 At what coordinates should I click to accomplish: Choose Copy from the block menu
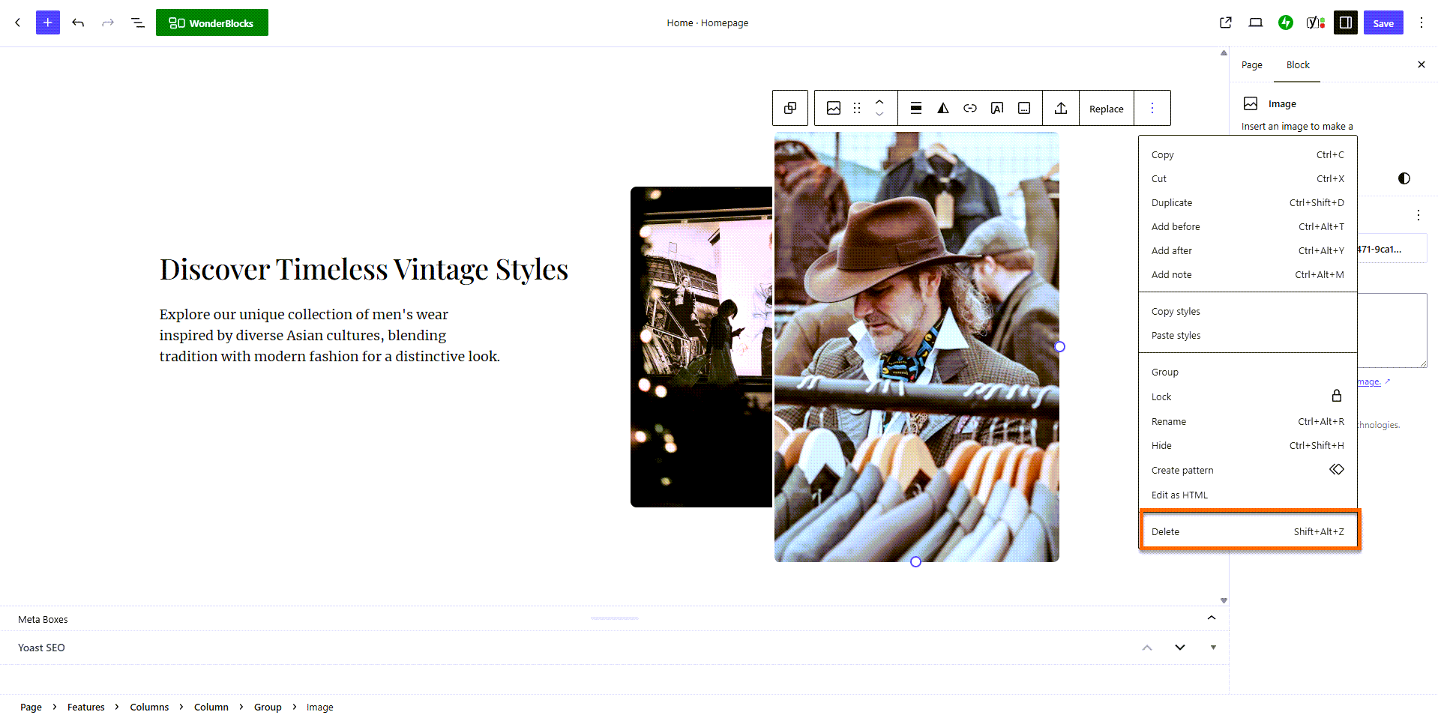tap(1248, 154)
